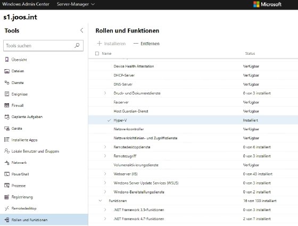Expand .NET Framework 3.5-Funktionen chevron

(105, 210)
